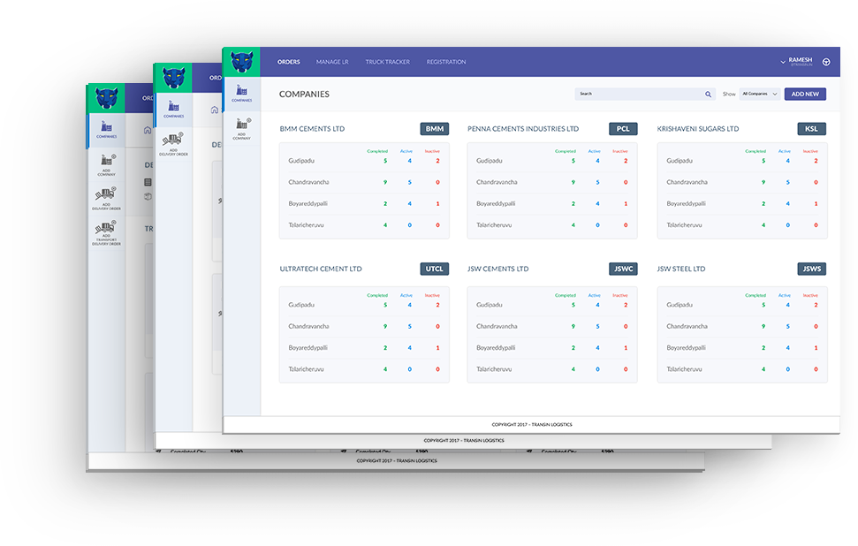This screenshot has height=546, width=858.
Task: Click Chandravancha in the JSW Steel card
Action: point(687,326)
